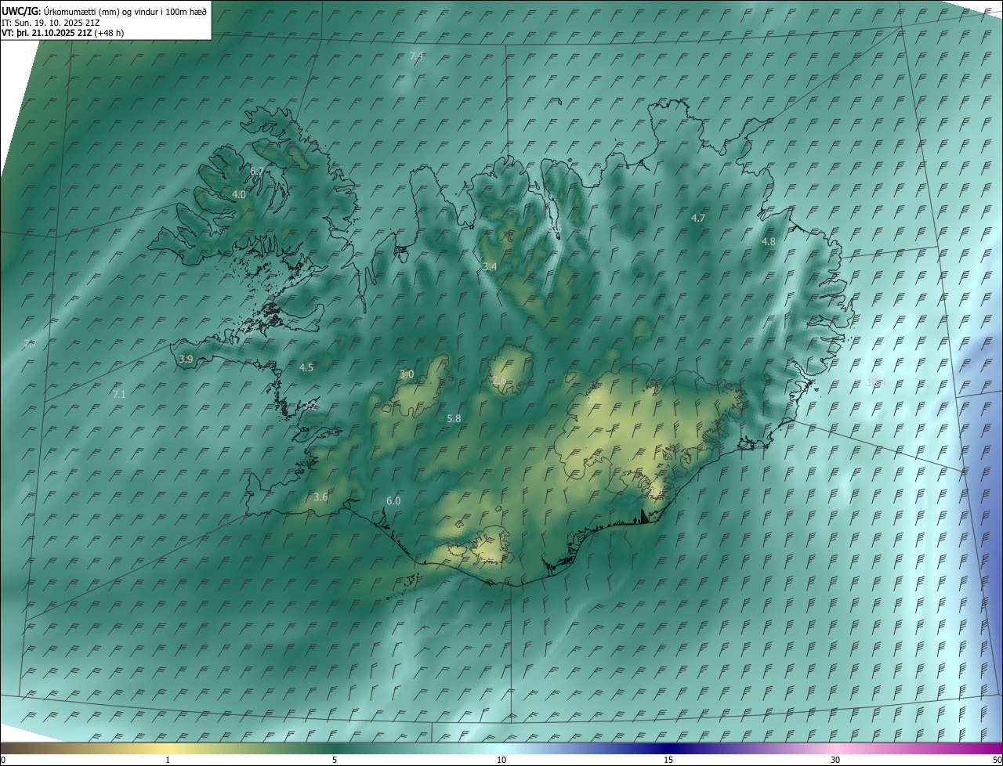The height and width of the screenshot is (766, 1003).
Task: Click the 7.1 value over the sea west of Iceland
Action: tap(119, 395)
